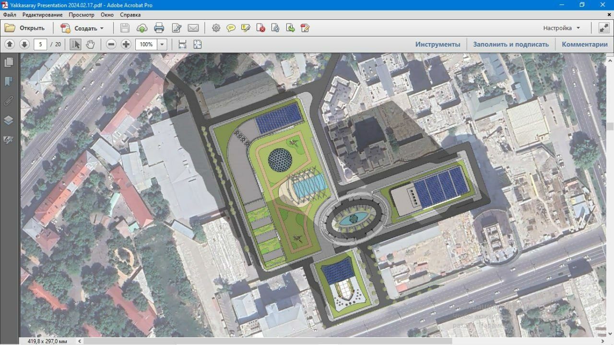Open the Файл menu
The height and width of the screenshot is (345, 614).
pos(10,15)
